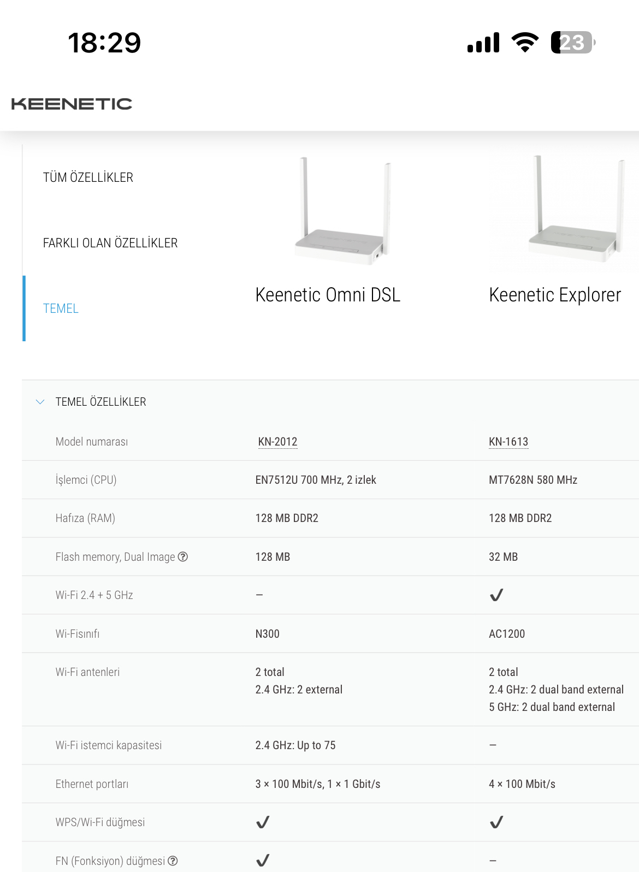Tap the Wi-Fi istemci kapasitesi row label
Viewport: 639px width, 872px height.
109,745
